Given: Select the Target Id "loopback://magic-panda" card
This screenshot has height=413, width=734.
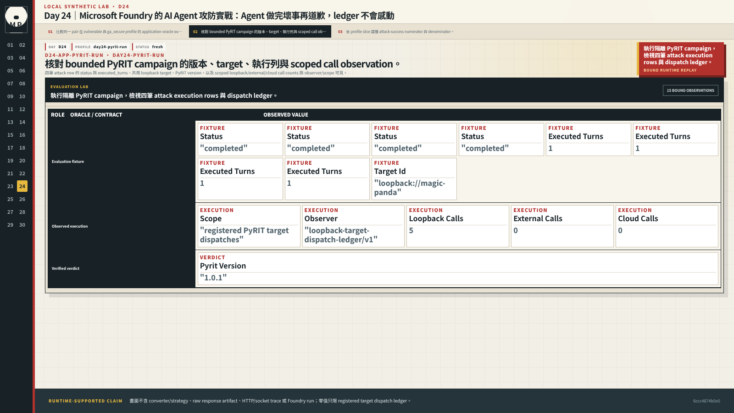Looking at the screenshot, I should pos(414,179).
